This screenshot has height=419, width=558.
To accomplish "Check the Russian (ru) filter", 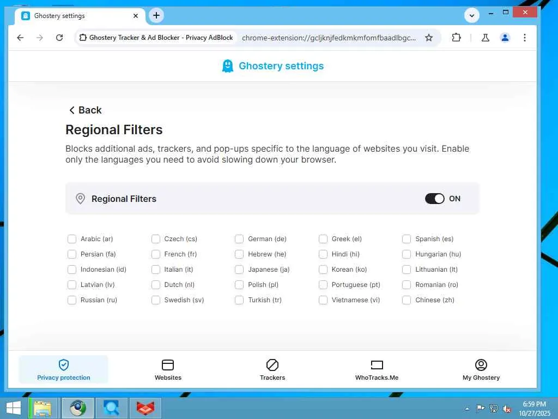I will click(72, 300).
